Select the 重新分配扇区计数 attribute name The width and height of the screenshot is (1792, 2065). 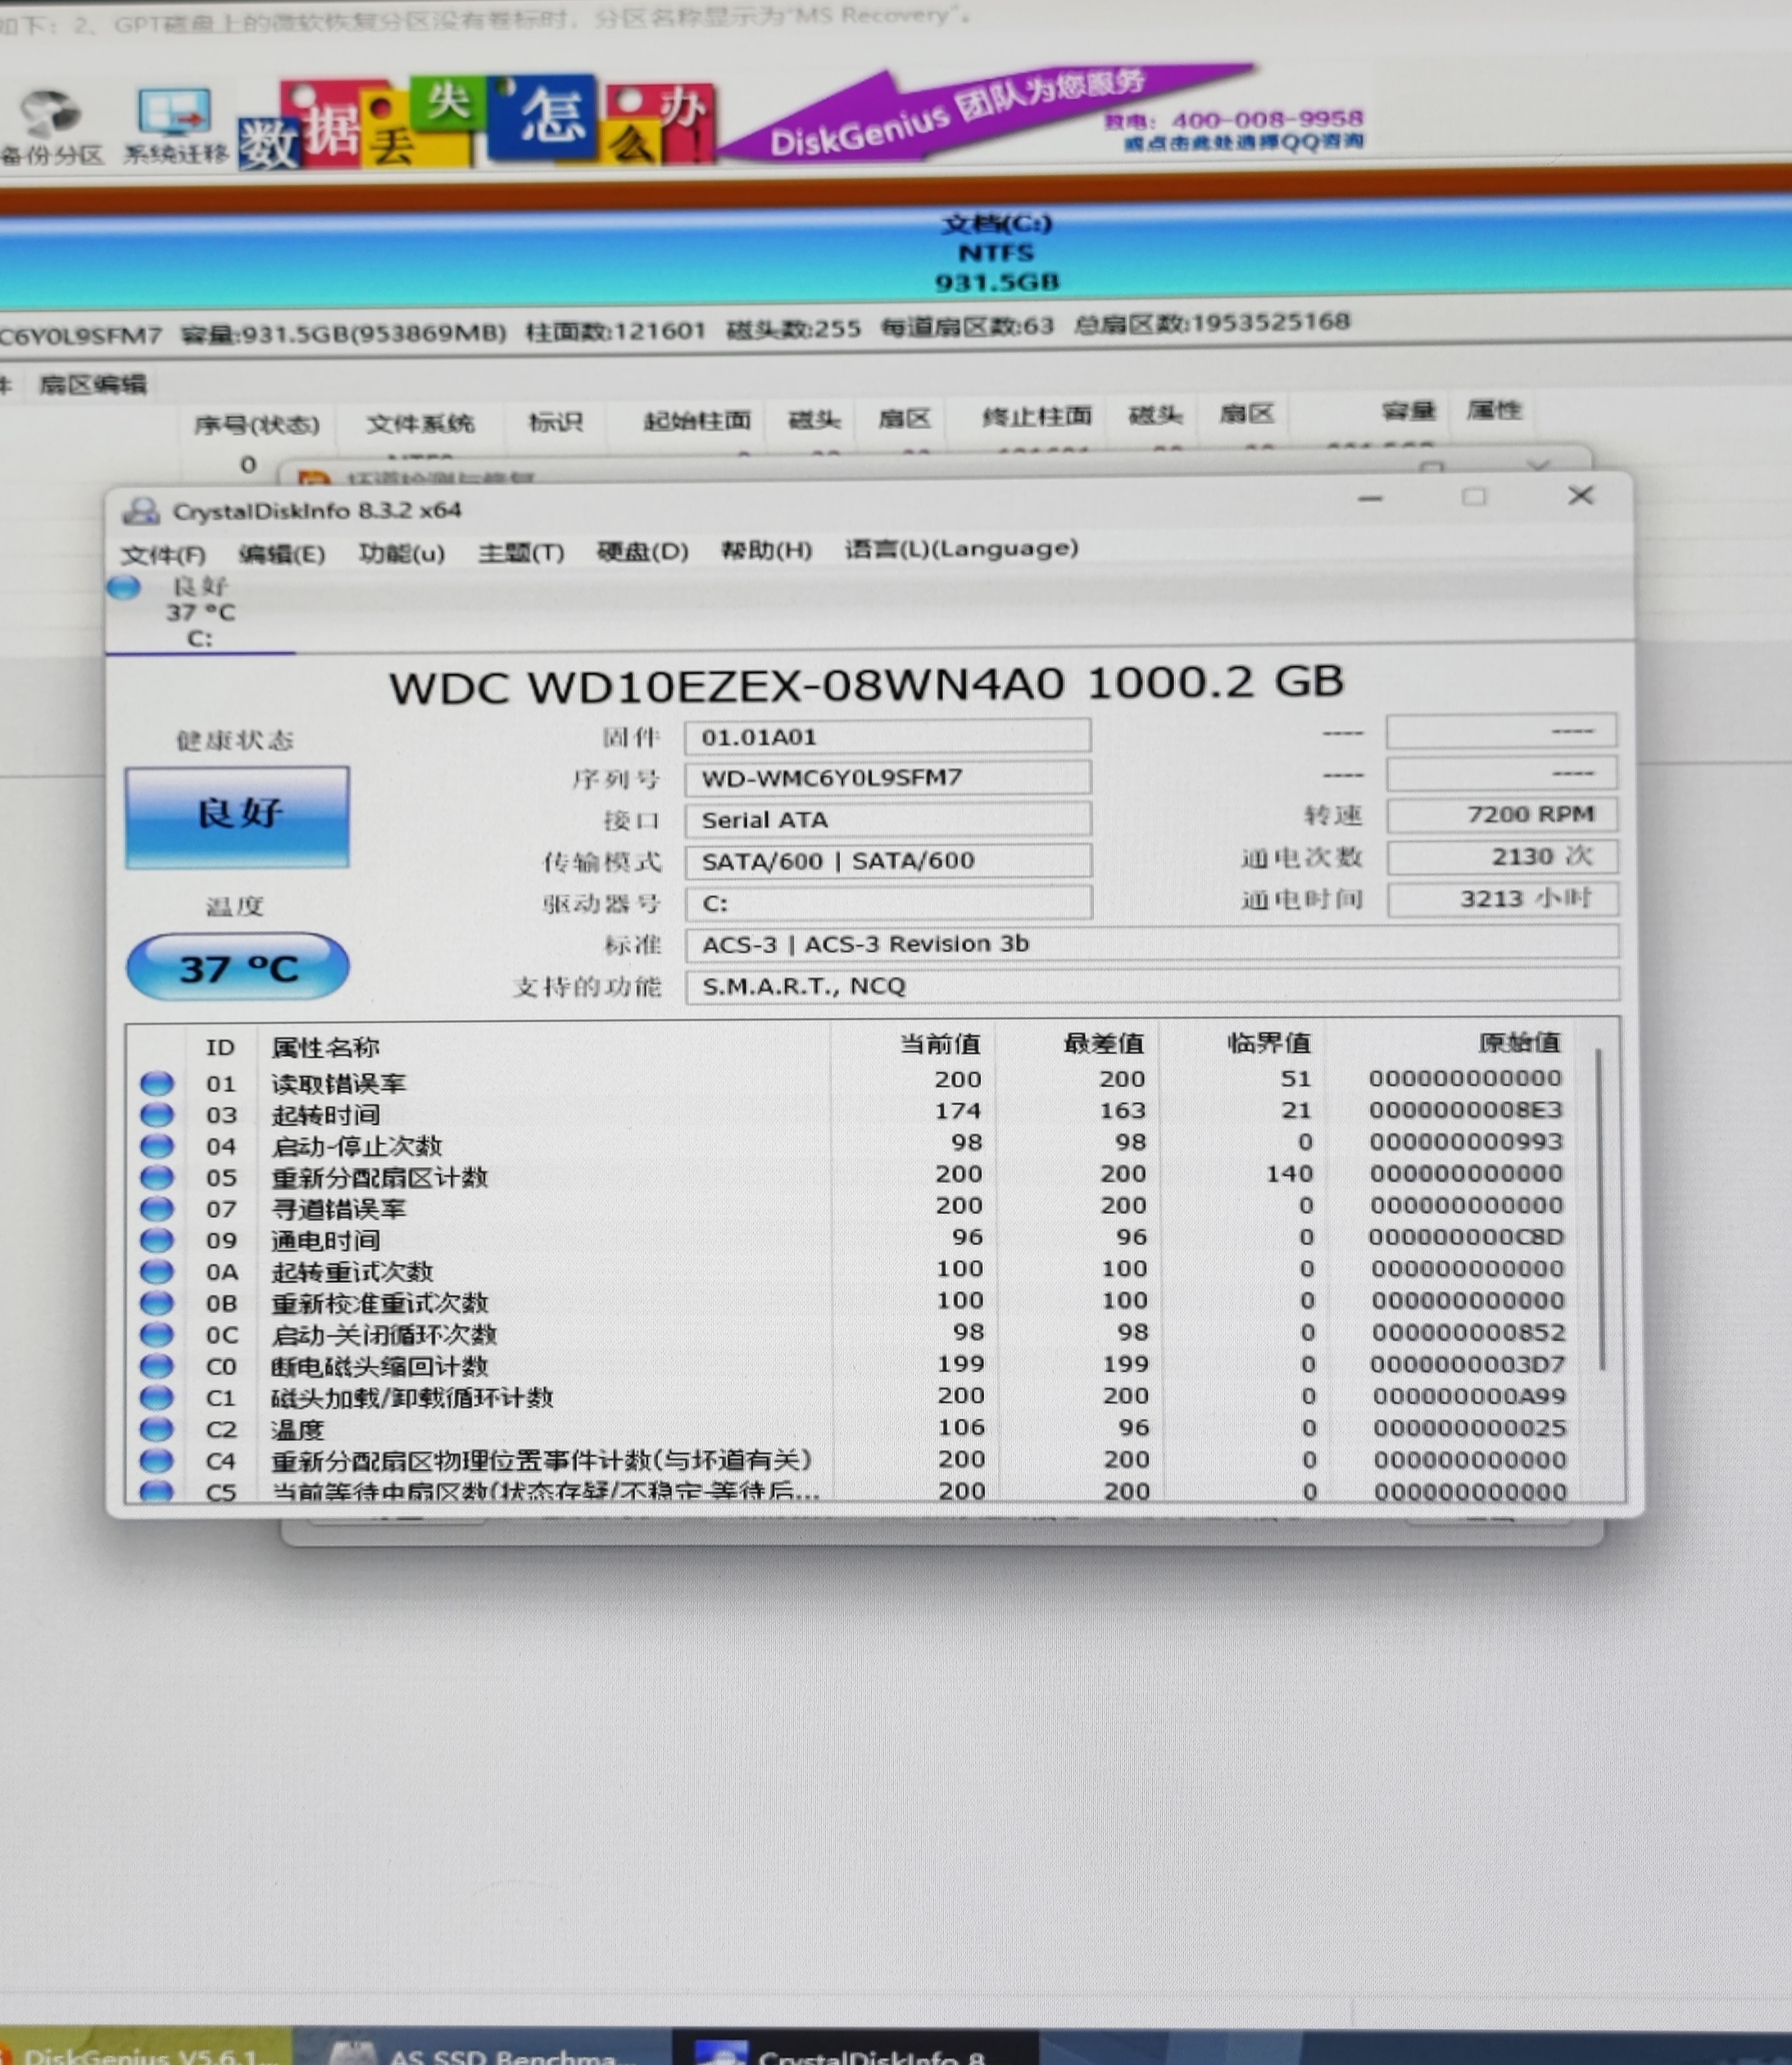pos(379,1177)
